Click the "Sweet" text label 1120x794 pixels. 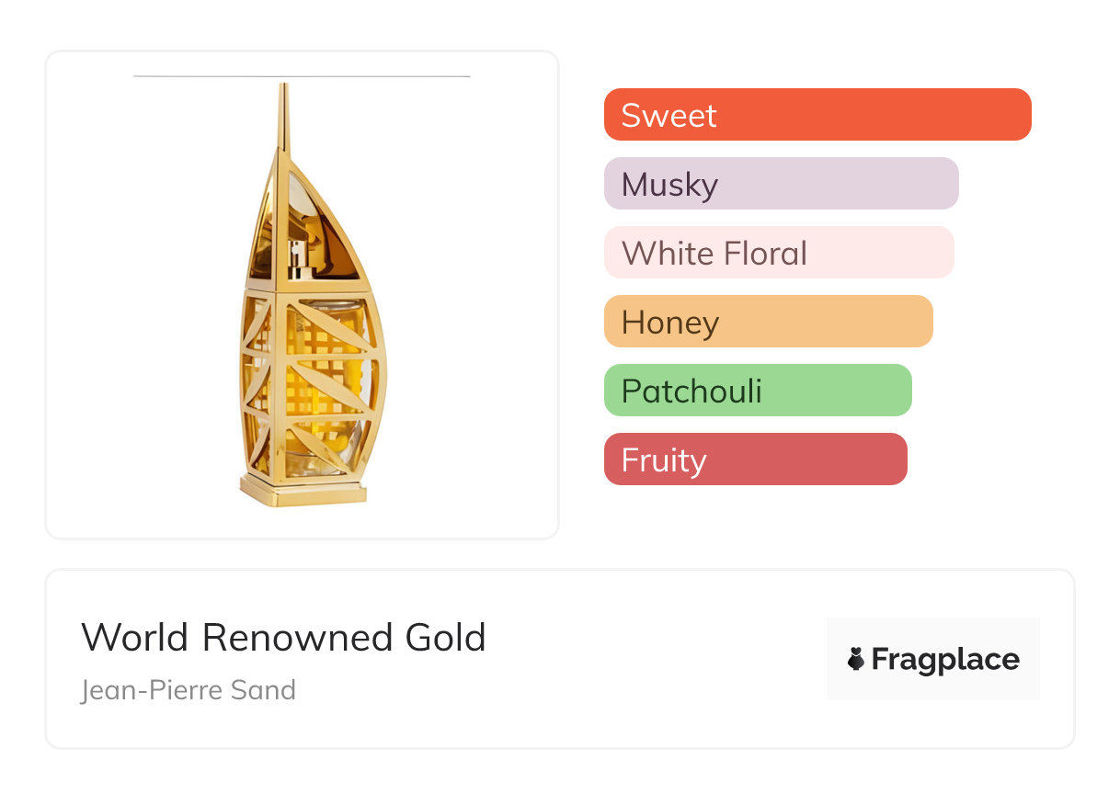coord(669,115)
